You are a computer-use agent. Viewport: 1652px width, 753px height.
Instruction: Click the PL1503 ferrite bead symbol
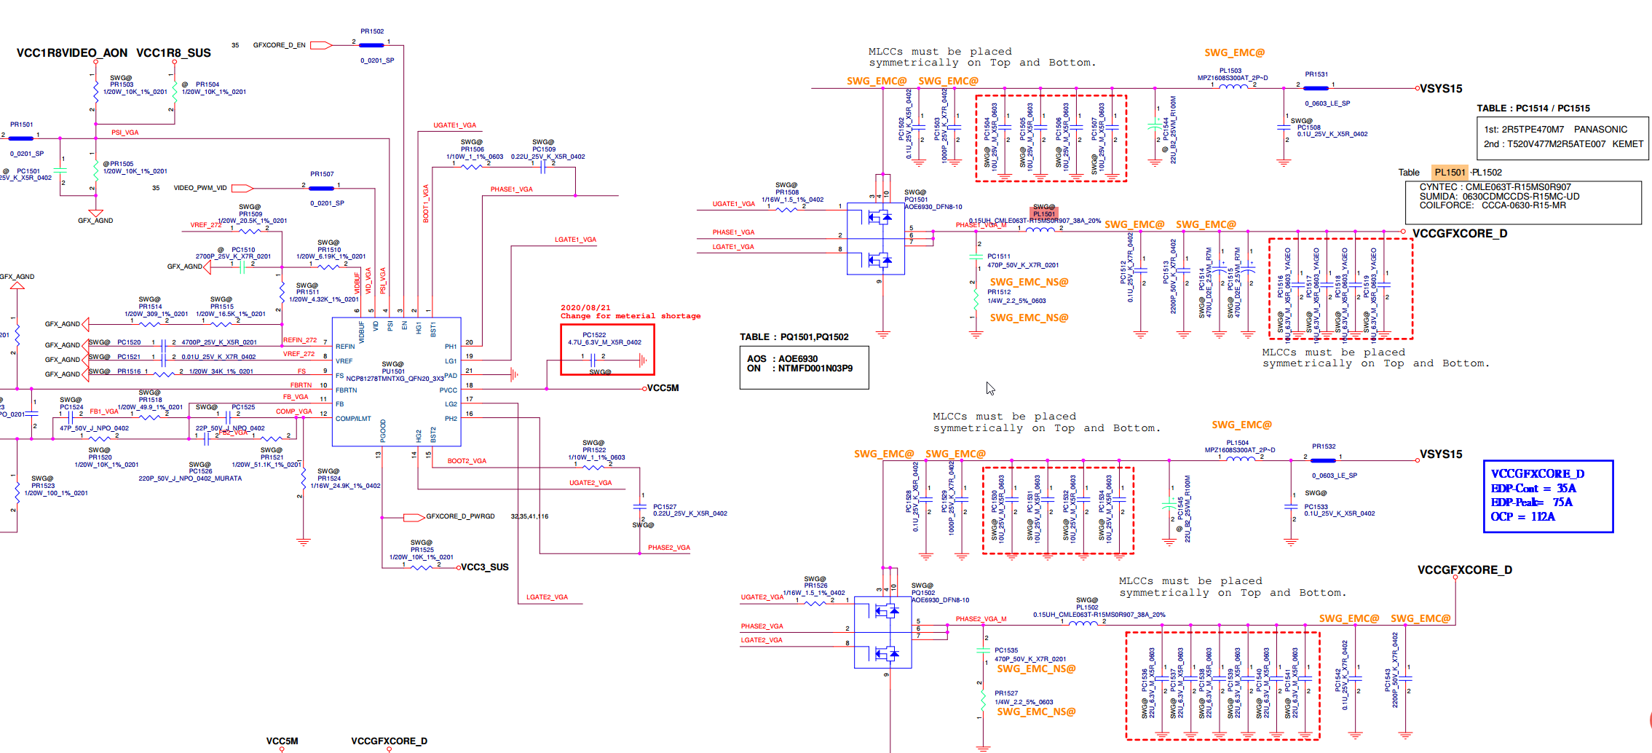(1233, 87)
